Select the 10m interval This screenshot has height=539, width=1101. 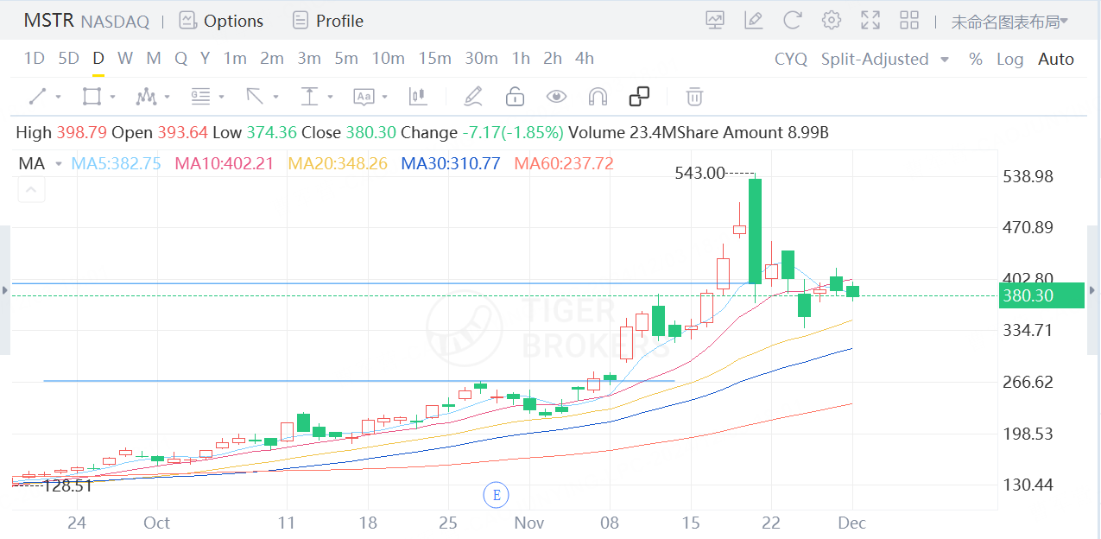click(x=389, y=59)
